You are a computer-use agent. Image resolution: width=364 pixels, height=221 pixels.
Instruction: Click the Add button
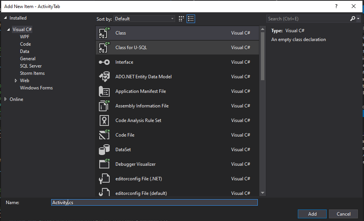click(312, 214)
